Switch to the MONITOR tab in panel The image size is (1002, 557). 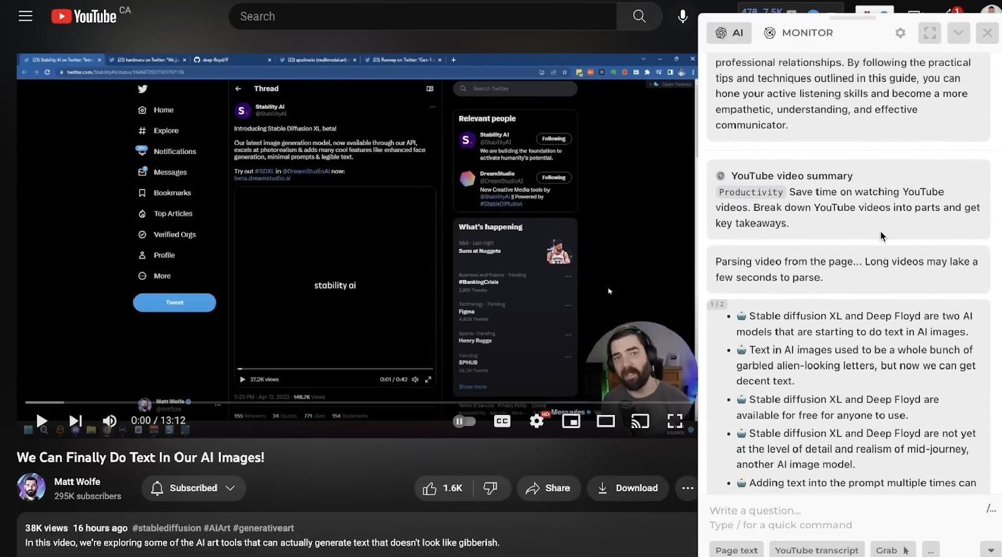click(798, 33)
